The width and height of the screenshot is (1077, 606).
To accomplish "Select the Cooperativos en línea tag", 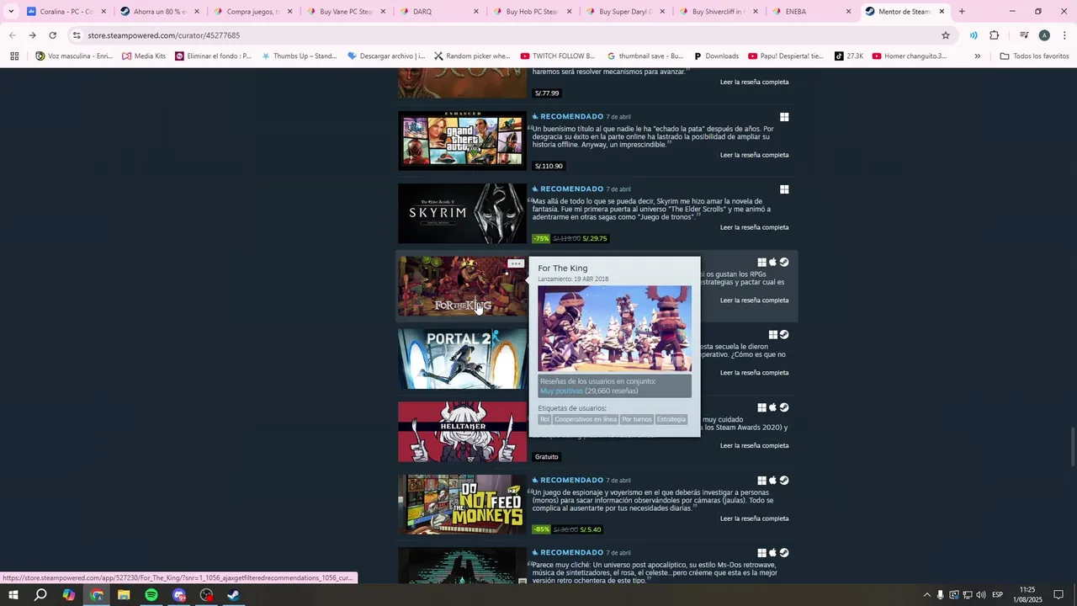I will (586, 419).
